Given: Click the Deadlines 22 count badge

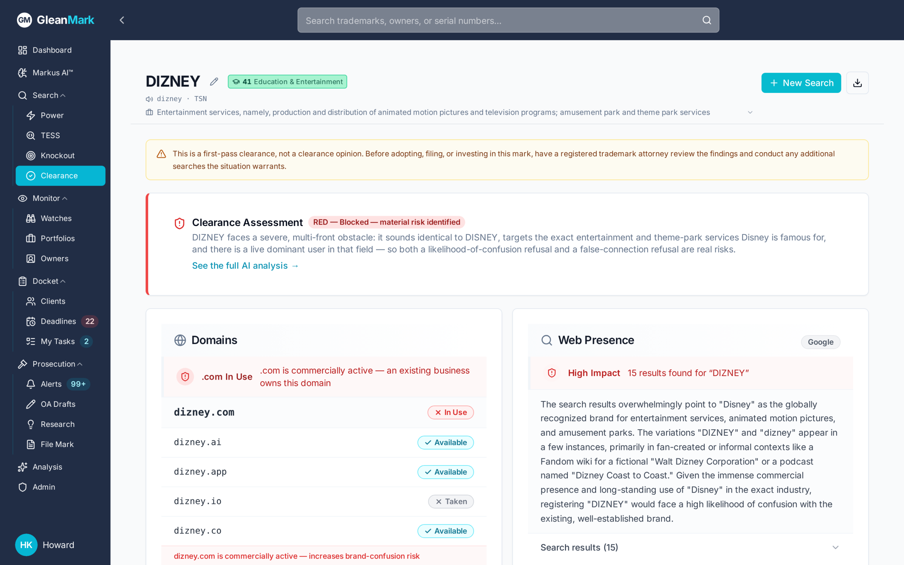Looking at the screenshot, I should (x=90, y=321).
